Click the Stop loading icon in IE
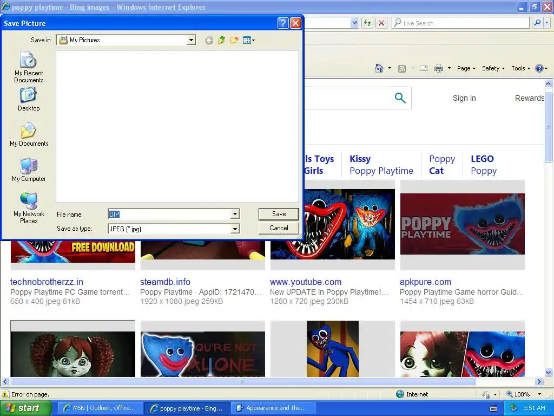This screenshot has width=554, height=416. click(381, 23)
